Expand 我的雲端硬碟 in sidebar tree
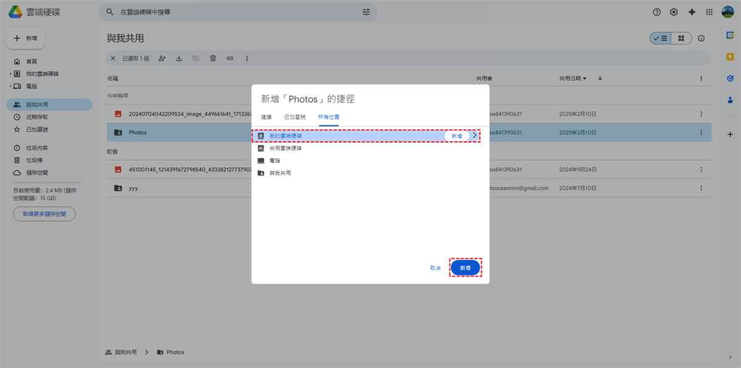 tap(10, 73)
